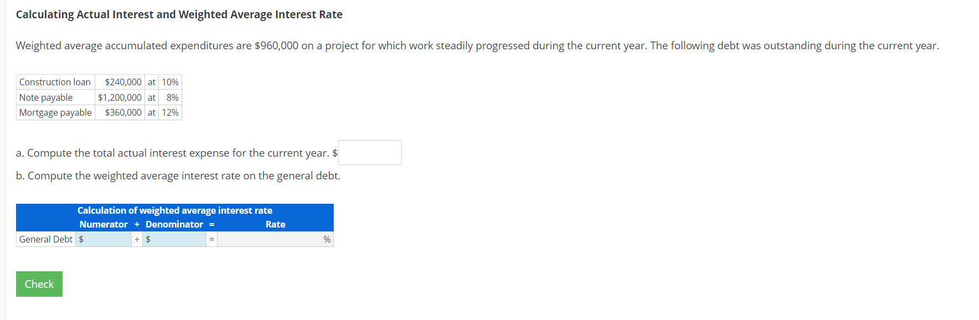Click the Rate column header
979x320 pixels.
[x=276, y=224]
